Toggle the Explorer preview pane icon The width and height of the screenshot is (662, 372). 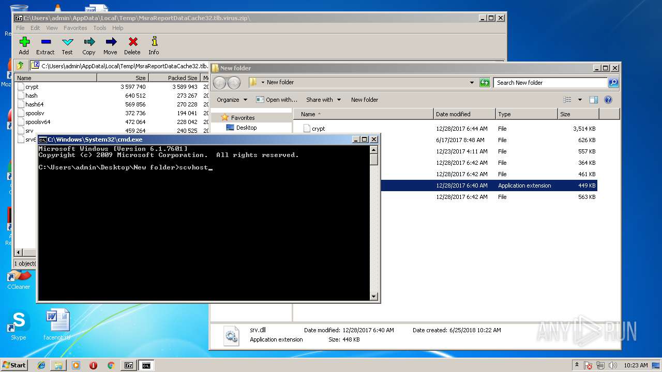click(x=594, y=100)
